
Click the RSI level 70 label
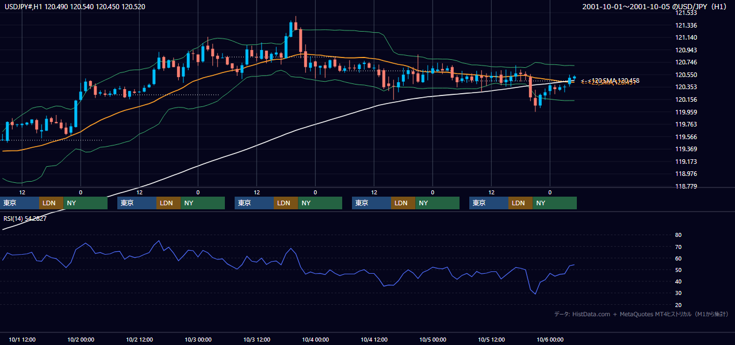click(678, 247)
